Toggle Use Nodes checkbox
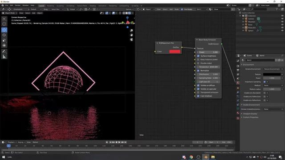This screenshot has width=285, height=160. point(182,9)
